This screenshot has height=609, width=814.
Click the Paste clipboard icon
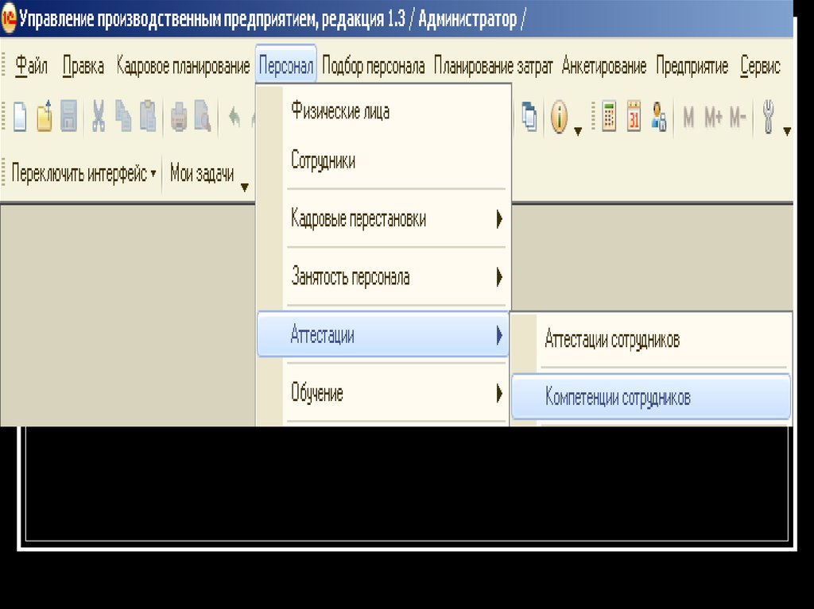pos(148,116)
